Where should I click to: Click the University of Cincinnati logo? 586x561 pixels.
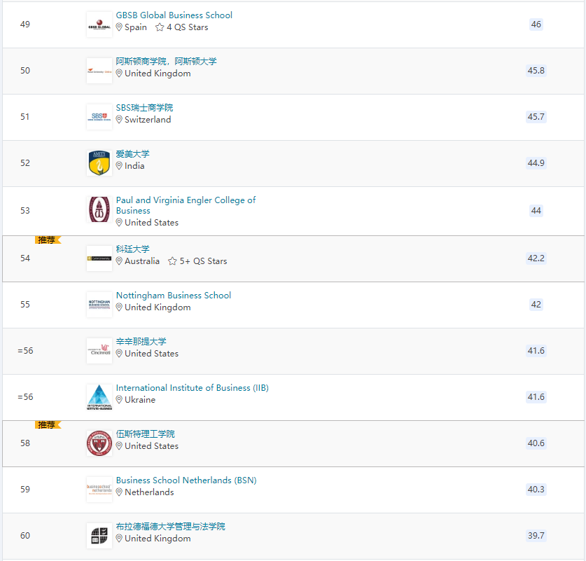pos(99,351)
